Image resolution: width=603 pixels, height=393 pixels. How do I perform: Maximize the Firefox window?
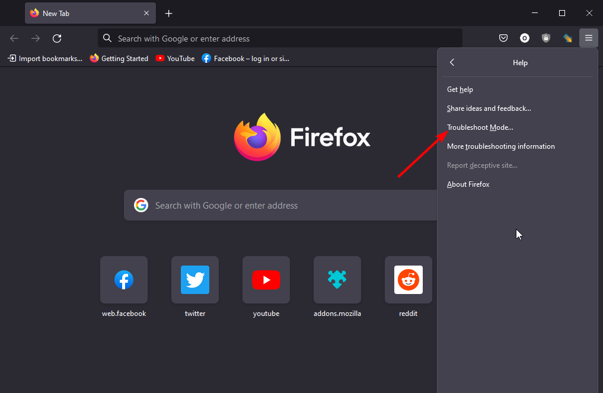point(562,13)
